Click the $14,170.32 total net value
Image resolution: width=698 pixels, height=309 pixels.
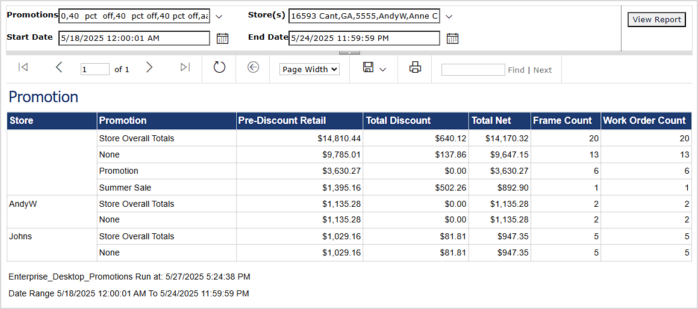(507, 138)
